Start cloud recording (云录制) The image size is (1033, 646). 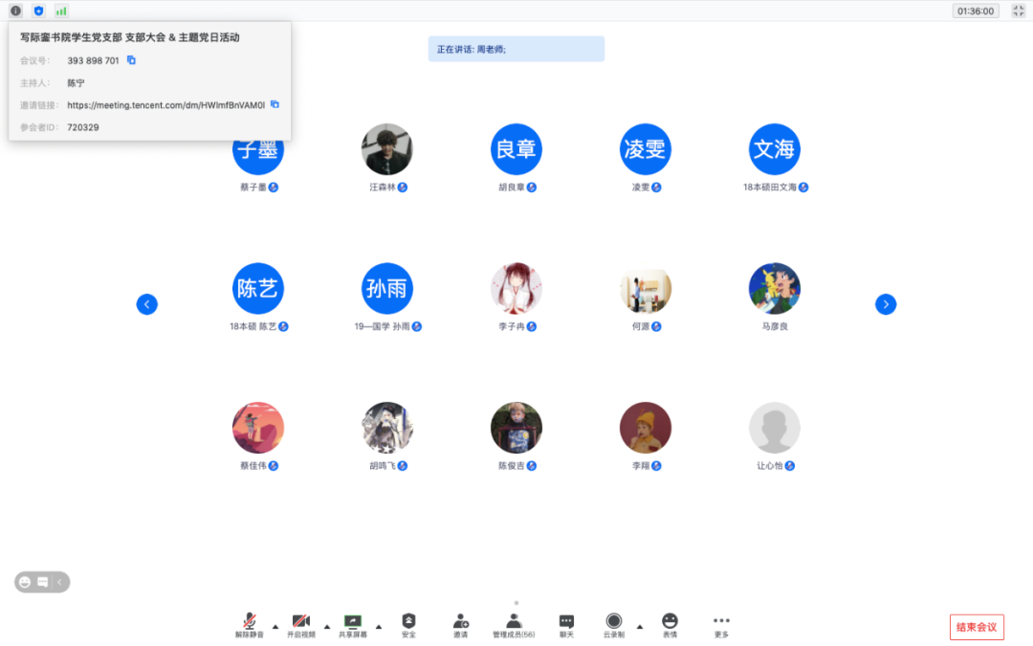[613, 622]
